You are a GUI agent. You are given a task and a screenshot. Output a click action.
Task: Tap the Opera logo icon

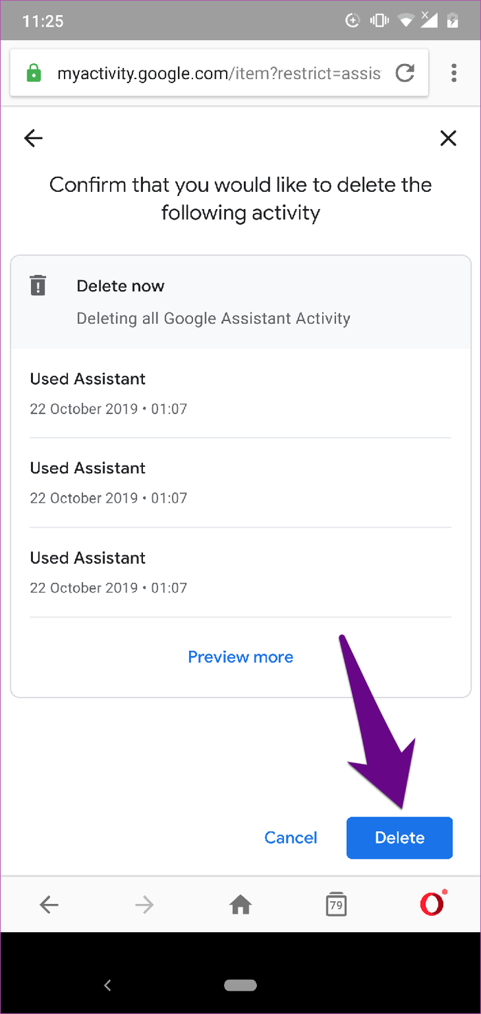[x=432, y=903]
